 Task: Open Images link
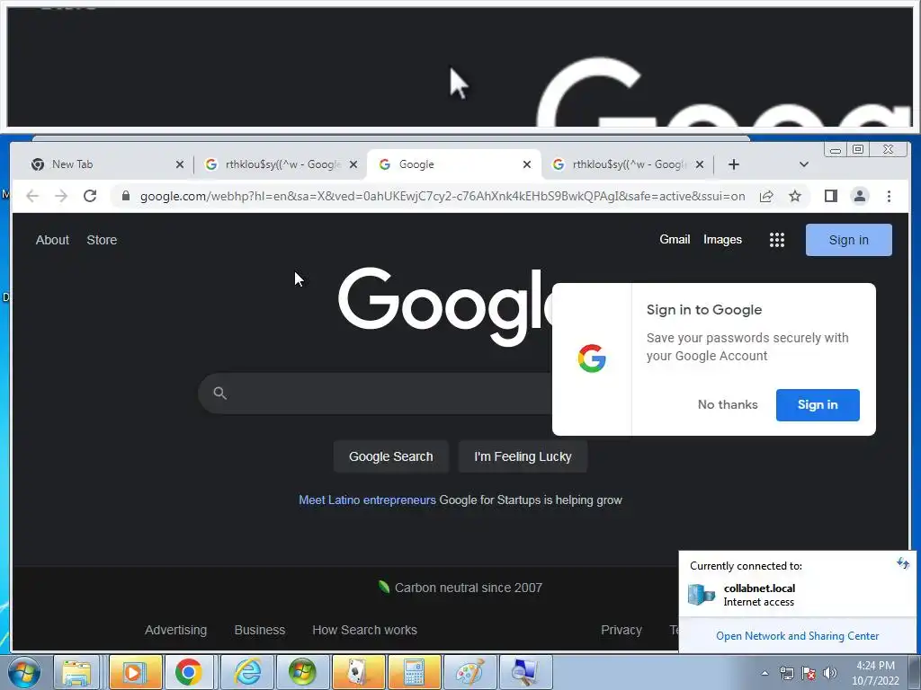722,239
